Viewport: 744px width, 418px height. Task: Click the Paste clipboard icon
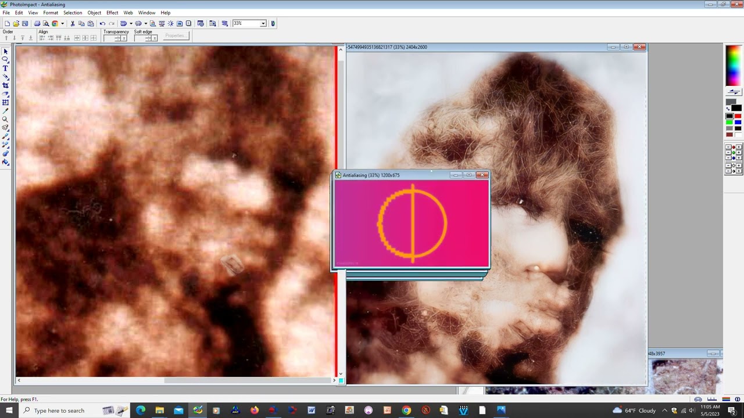coord(91,23)
